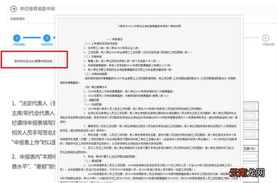
Task: Click the 工资总额 line under section (一)
Action: tap(138, 52)
